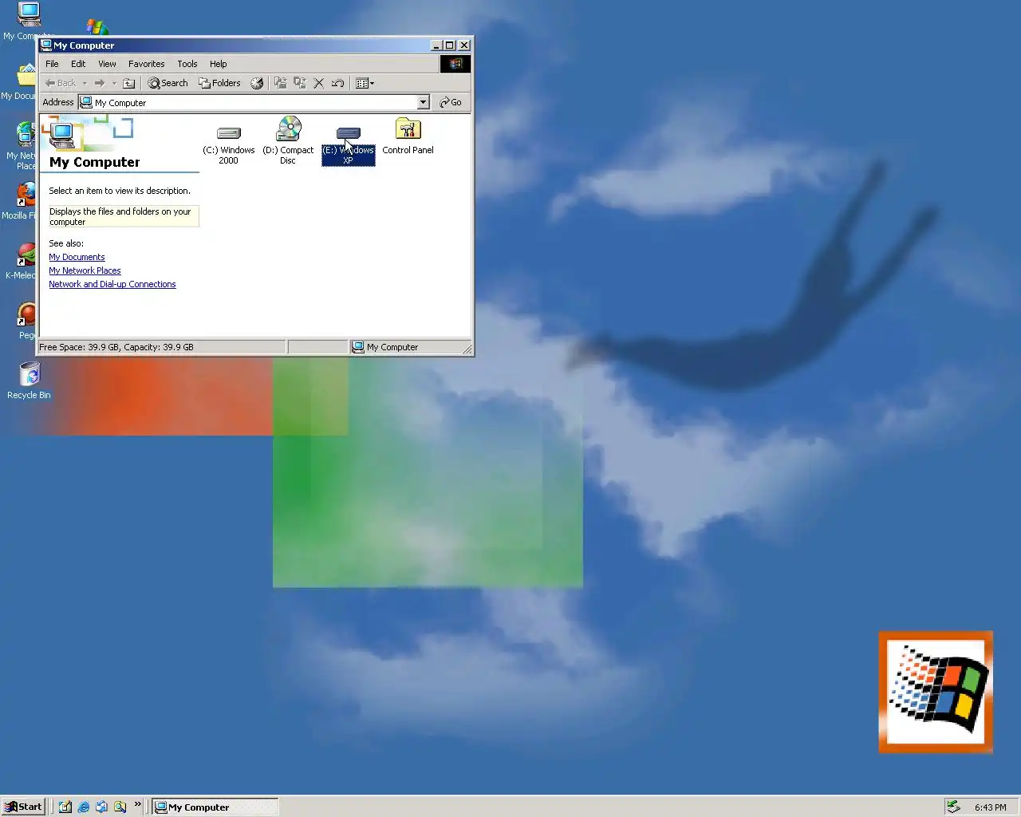Click the Undo toolbar icon

pyautogui.click(x=337, y=83)
